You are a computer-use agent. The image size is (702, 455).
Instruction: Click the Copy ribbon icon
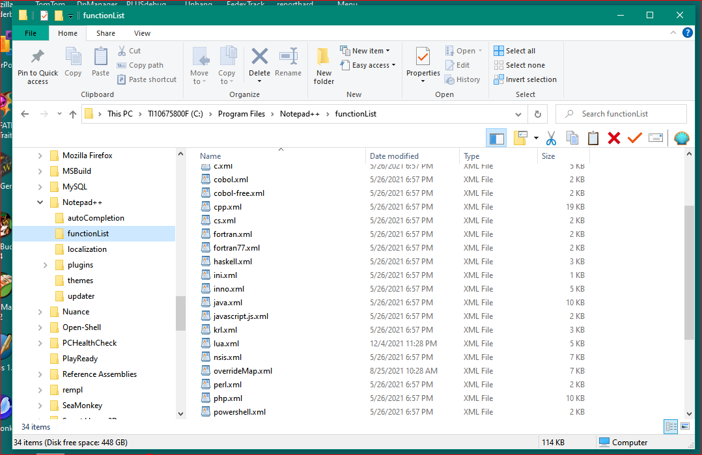pos(73,57)
